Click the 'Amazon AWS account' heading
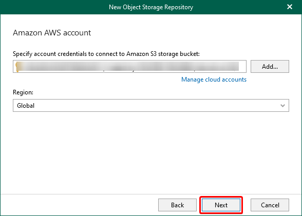302x216 pixels. 52,33
